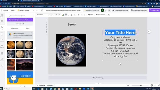Increase the font size with plus

(x=60, y=15)
